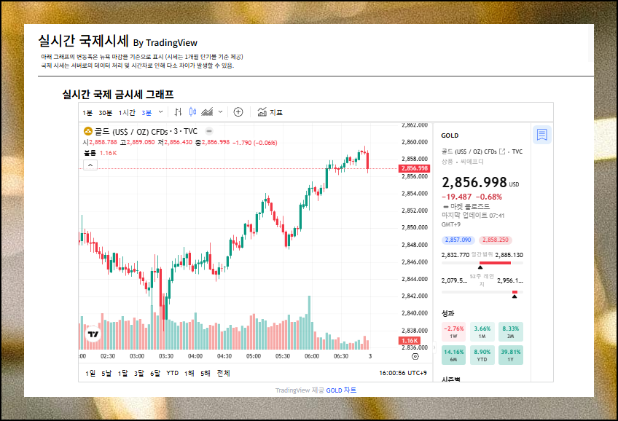Click the side panel collapse arrow handle
This screenshot has width=618, height=421.
tap(434, 347)
